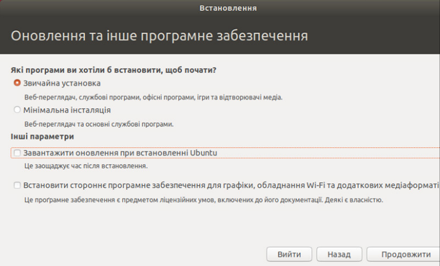The image size is (440, 266).
Task: Click the licensing terms description under third-party software
Action: [204, 199]
